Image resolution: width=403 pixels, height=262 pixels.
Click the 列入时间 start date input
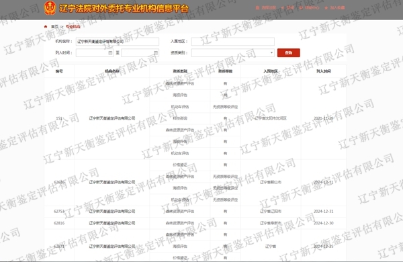[95, 52]
